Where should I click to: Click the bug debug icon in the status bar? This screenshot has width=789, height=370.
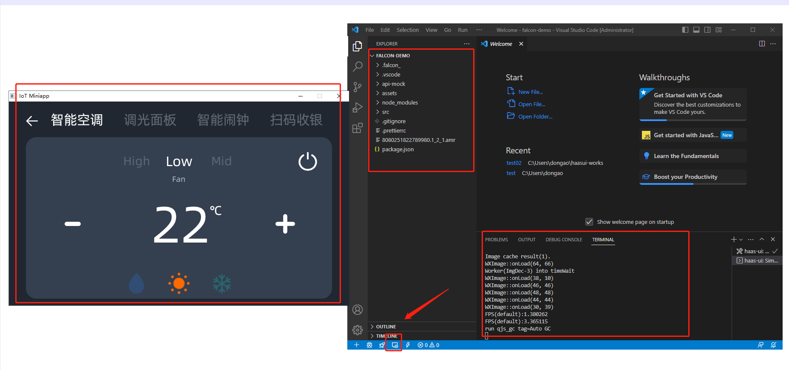tap(369, 345)
